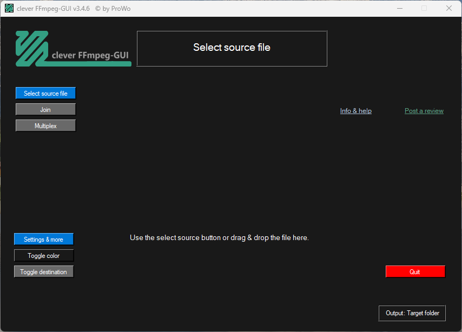Open the Post a review link
Image resolution: width=462 pixels, height=332 pixels.
click(424, 111)
